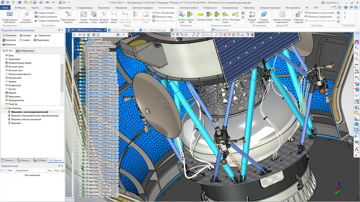The image size is (360, 202).
Task: Toggle visibility of Системы координат [8]
Action: pyautogui.click(x=81, y=43)
